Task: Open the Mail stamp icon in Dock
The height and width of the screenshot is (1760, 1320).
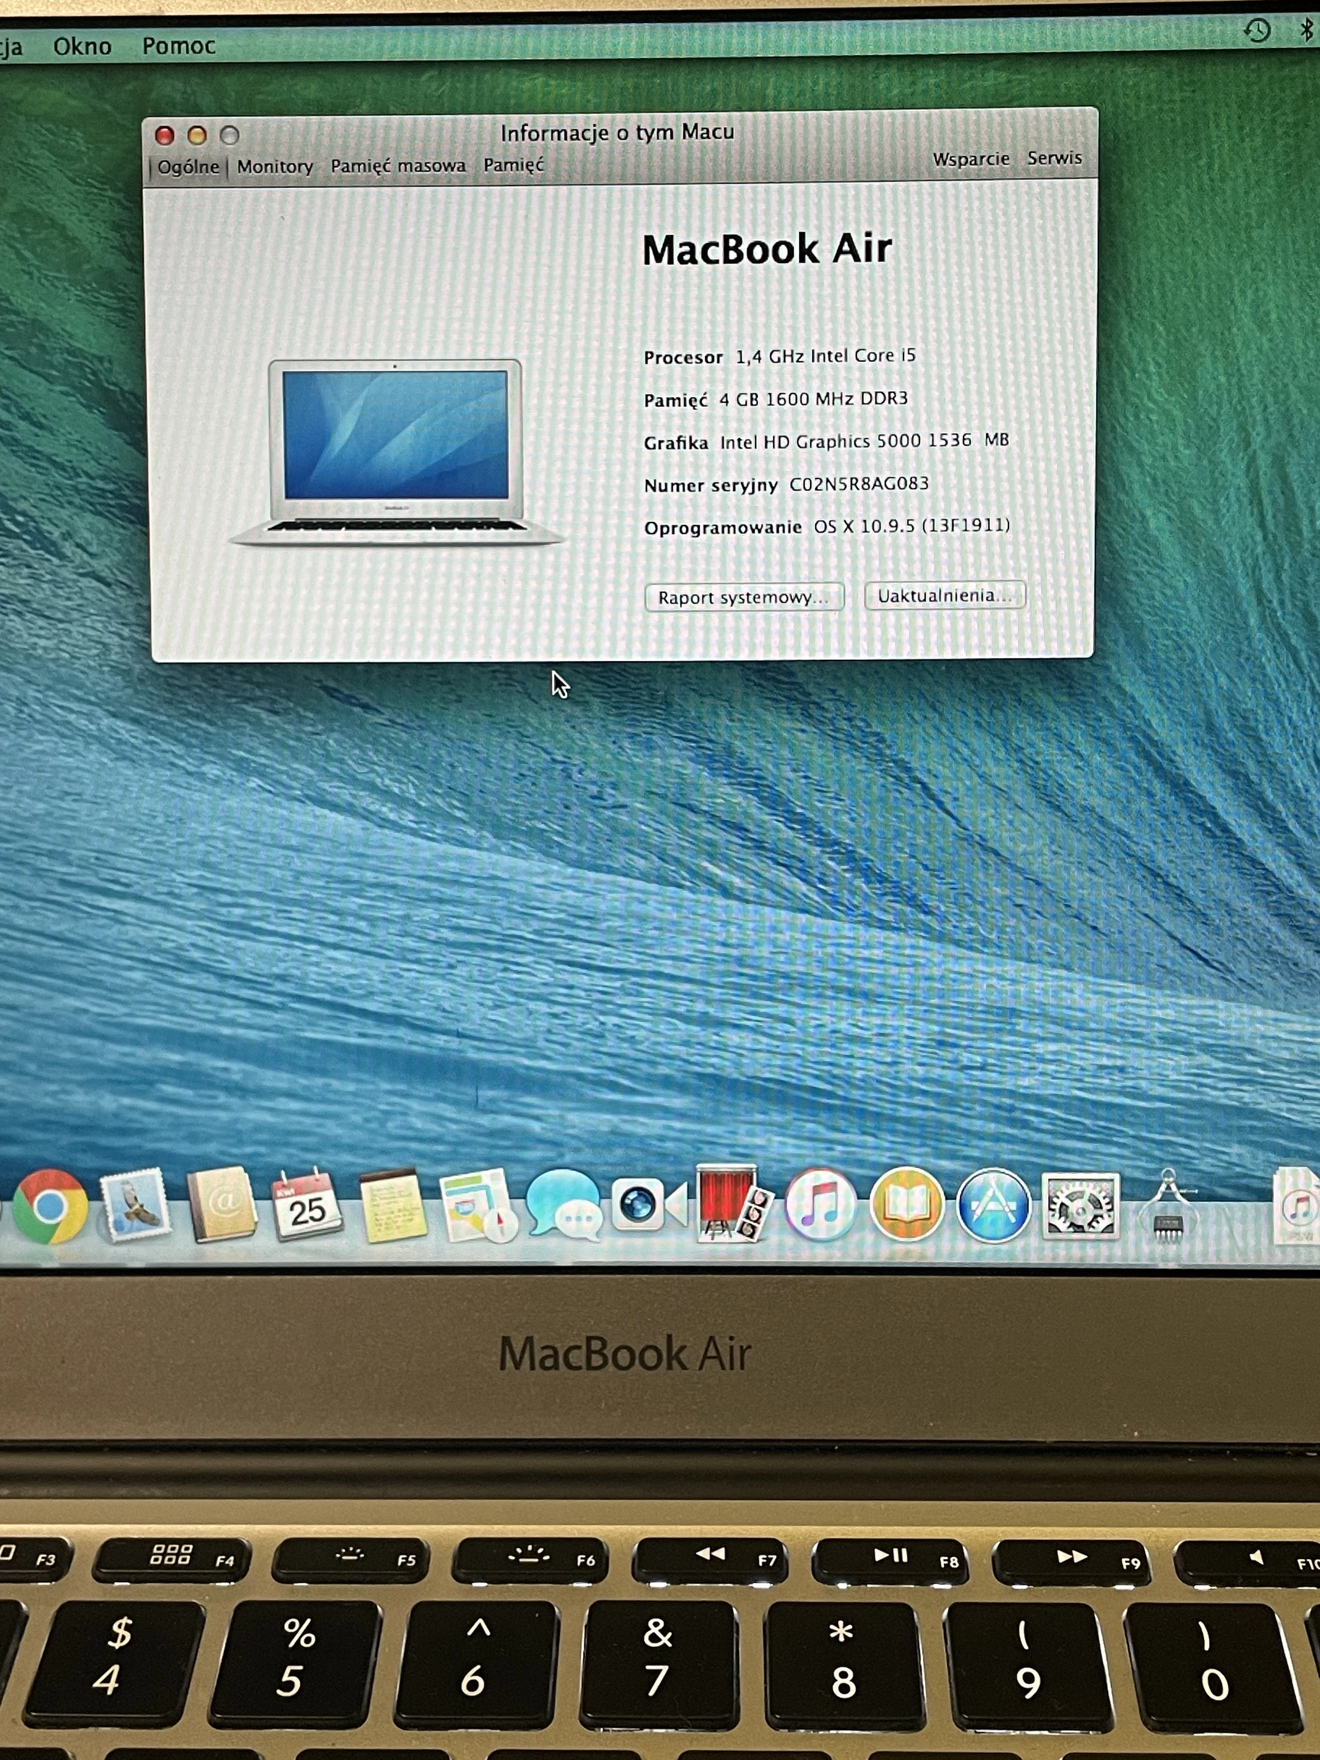Action: 134,1206
